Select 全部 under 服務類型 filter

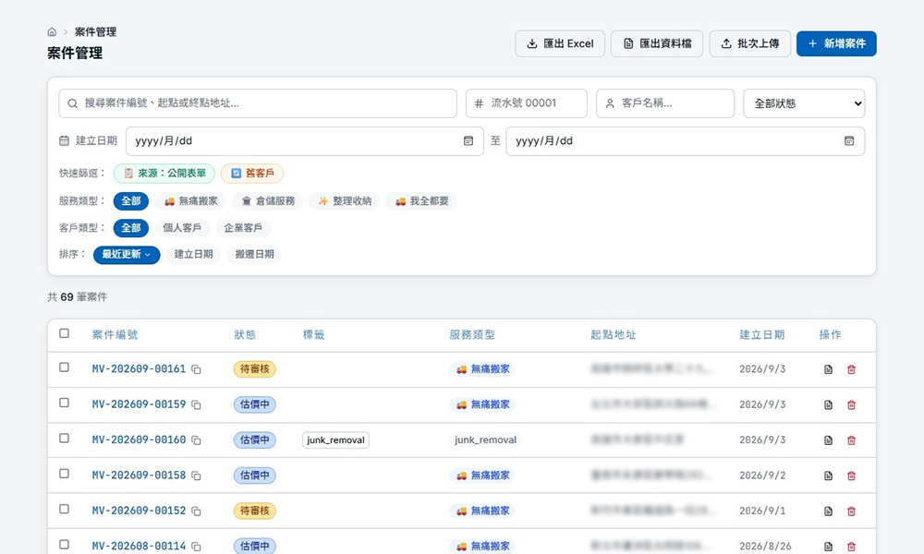pos(131,201)
